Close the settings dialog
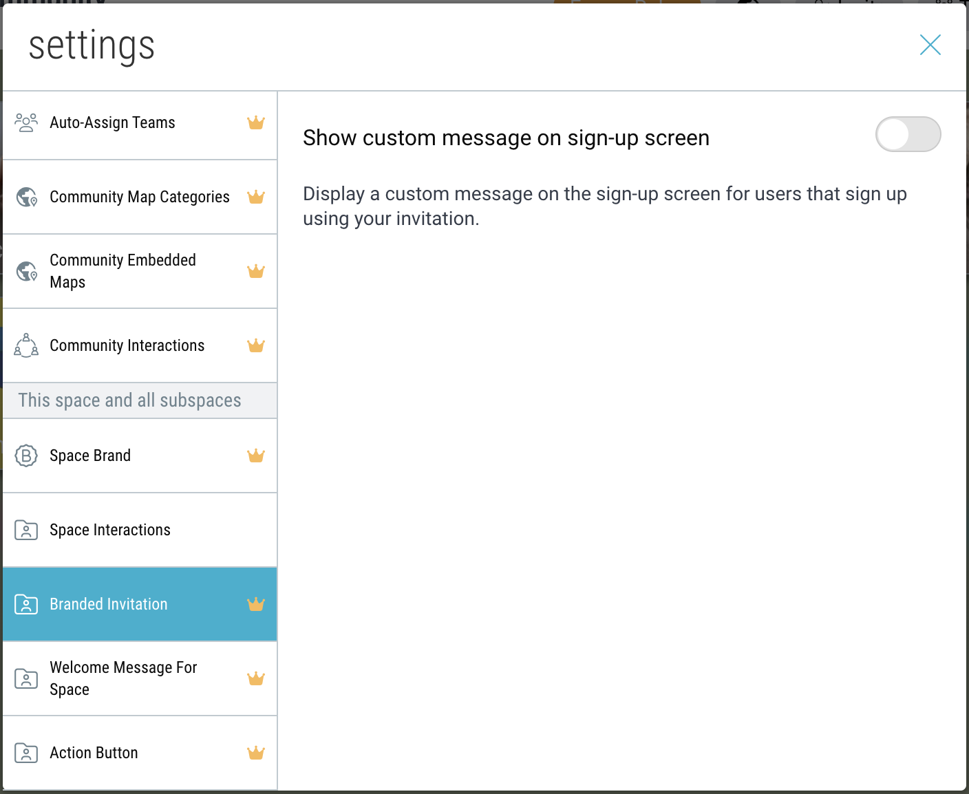Viewport: 969px width, 794px height. [x=930, y=45]
